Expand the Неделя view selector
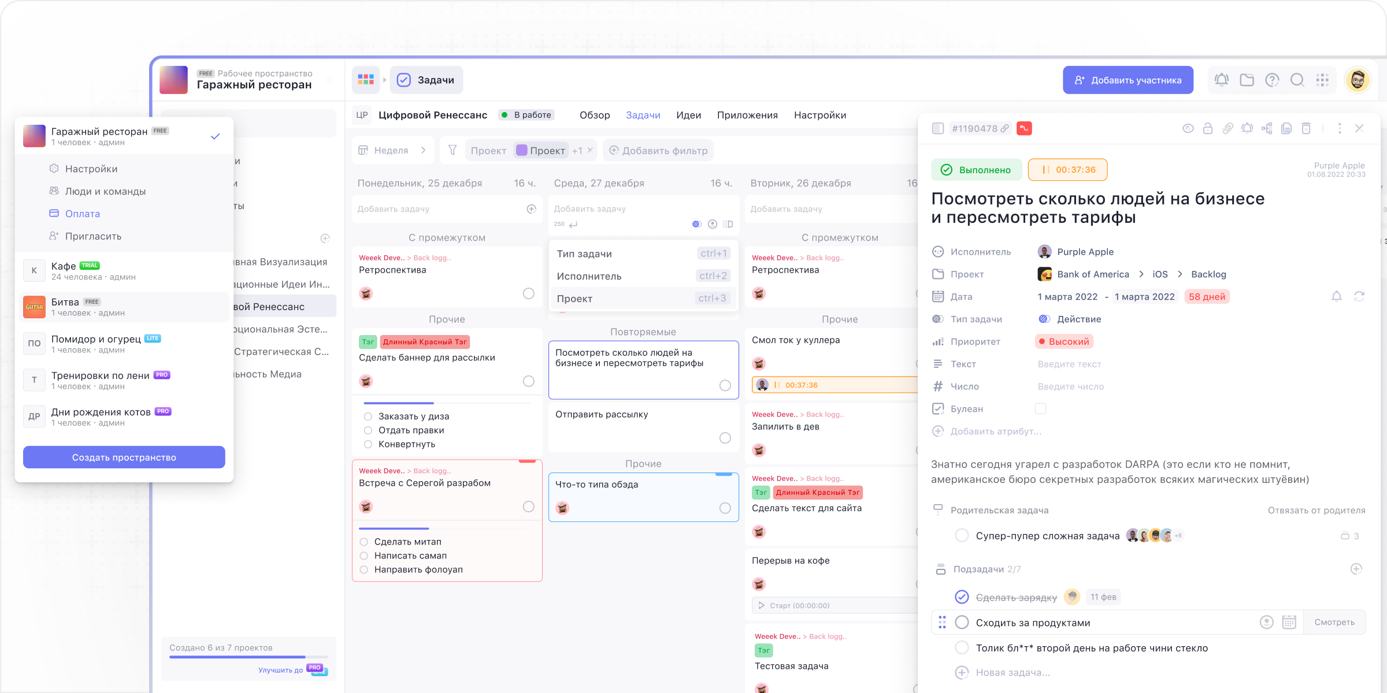This screenshot has height=693, width=1387. coord(392,150)
